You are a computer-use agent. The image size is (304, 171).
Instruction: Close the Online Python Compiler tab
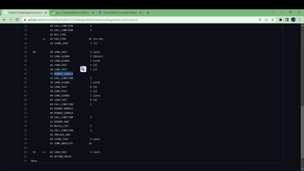(141, 13)
